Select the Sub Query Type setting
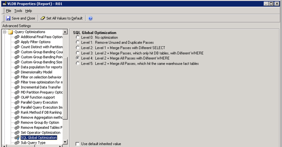The image size is (282, 147). (33, 143)
